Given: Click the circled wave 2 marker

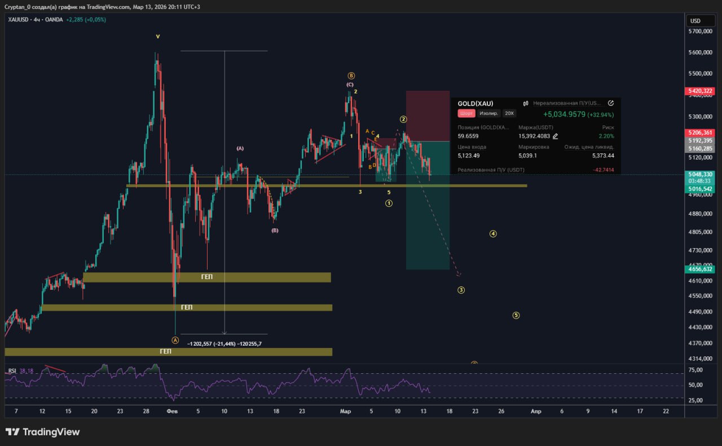Looking at the screenshot, I should [x=404, y=119].
